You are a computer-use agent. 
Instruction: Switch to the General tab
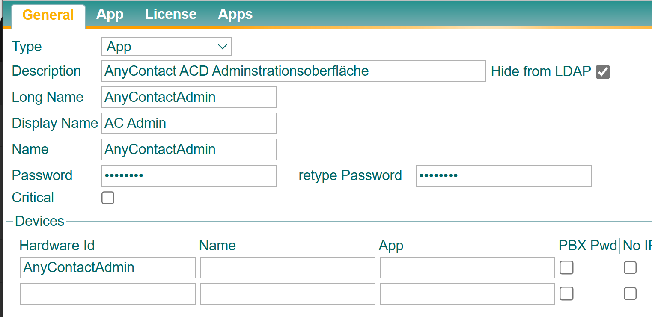(48, 15)
